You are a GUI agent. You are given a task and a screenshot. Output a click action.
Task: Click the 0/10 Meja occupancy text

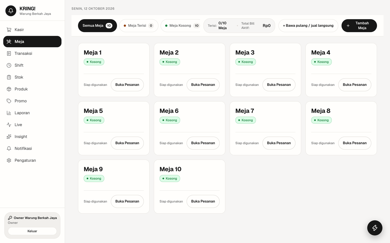223,26
